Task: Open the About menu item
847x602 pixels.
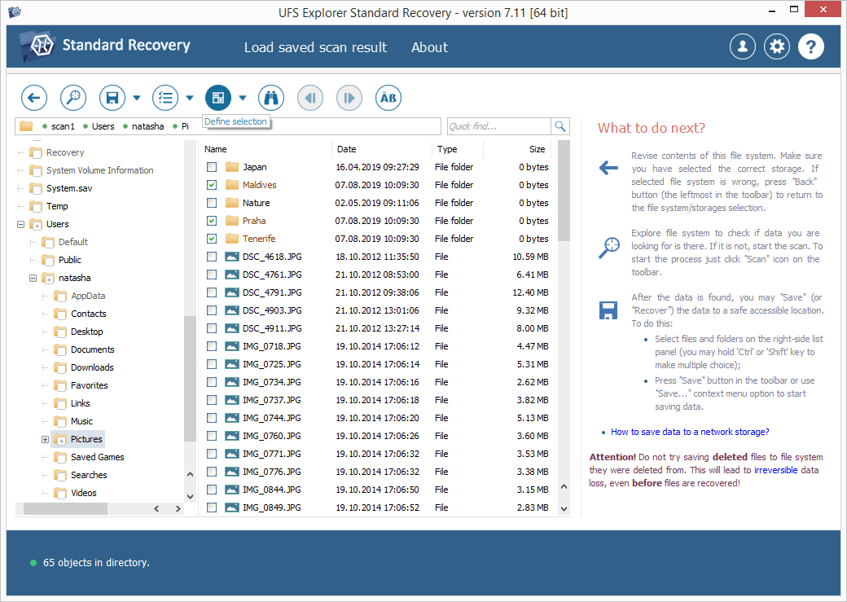Action: [x=429, y=47]
